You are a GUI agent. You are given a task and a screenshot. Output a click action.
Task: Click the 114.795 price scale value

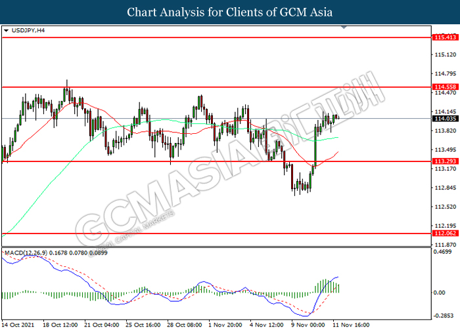tap(446, 73)
